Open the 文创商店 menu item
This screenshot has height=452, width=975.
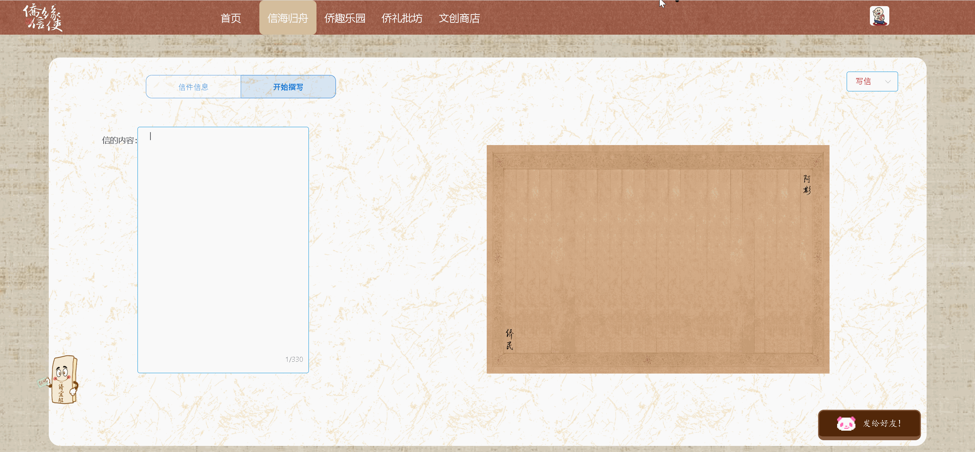[x=459, y=18]
